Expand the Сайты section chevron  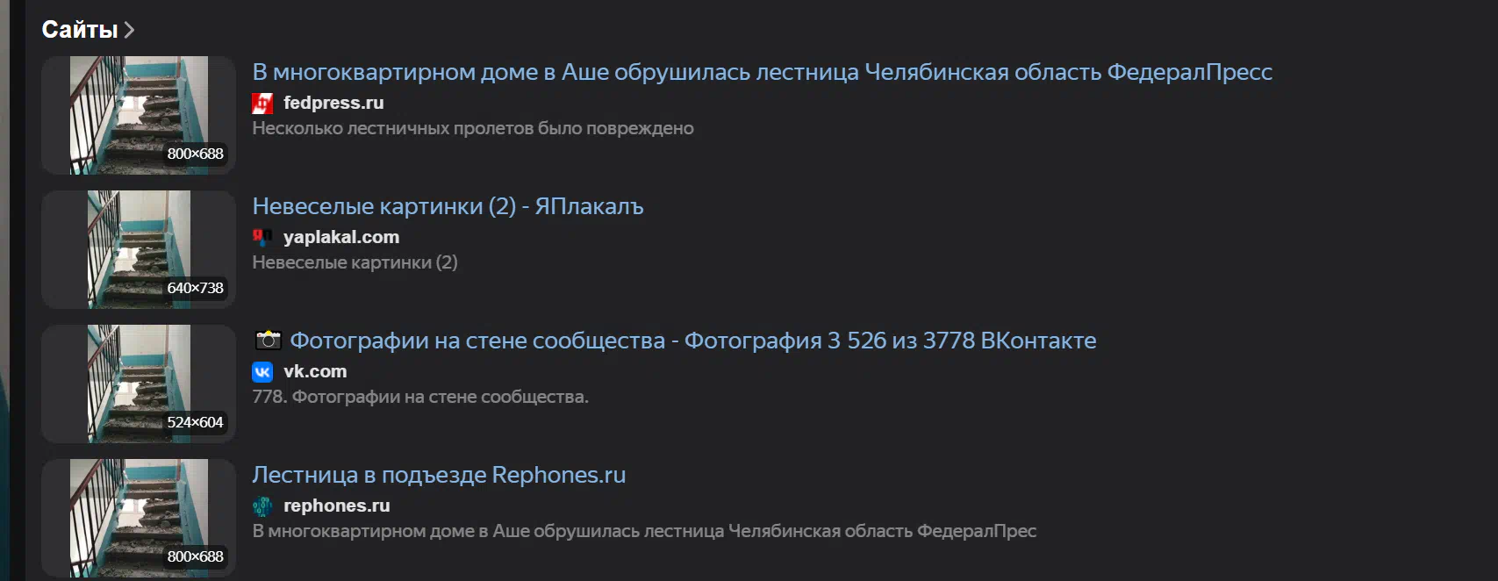(129, 30)
